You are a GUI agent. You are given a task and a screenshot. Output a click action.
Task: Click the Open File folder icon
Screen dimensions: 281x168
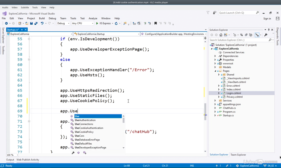click(27, 24)
